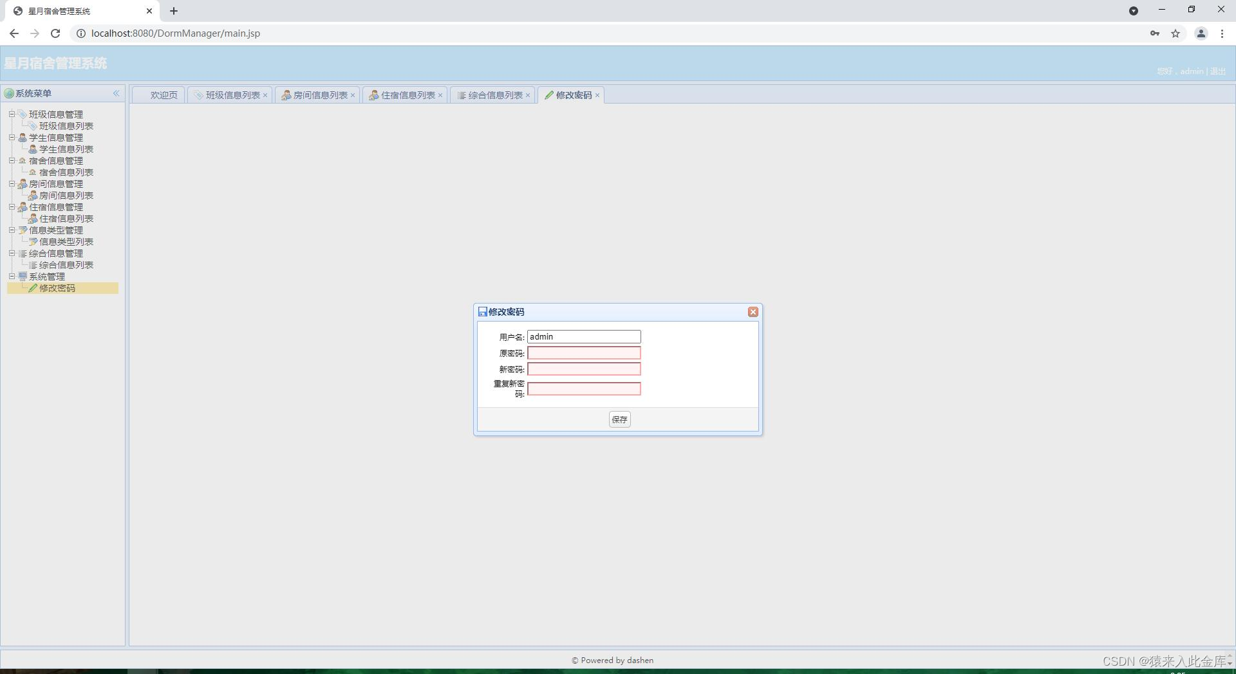Open 综合信息列表 in the sidebar tree
The height and width of the screenshot is (674, 1236).
point(66,265)
